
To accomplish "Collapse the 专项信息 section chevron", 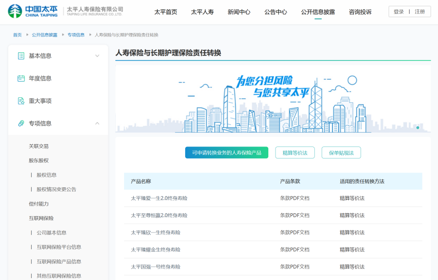I will [x=97, y=123].
